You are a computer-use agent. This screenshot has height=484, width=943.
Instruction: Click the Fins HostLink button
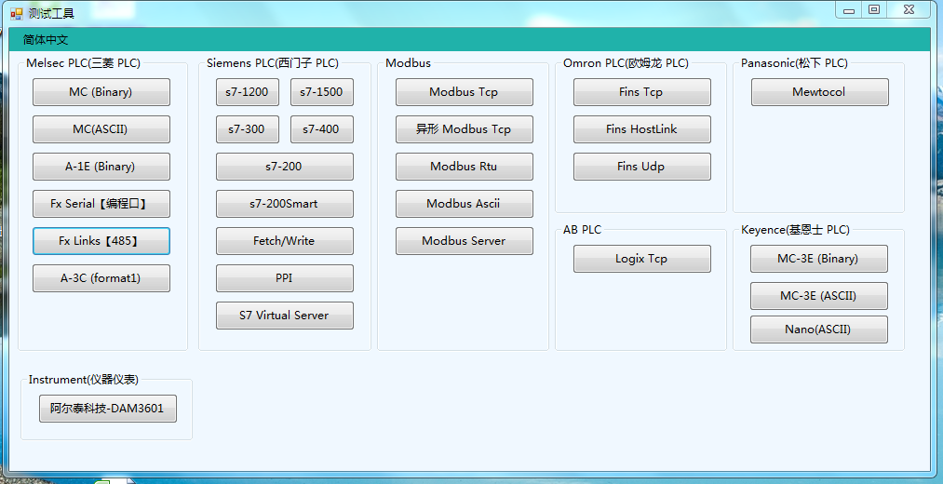pos(641,129)
